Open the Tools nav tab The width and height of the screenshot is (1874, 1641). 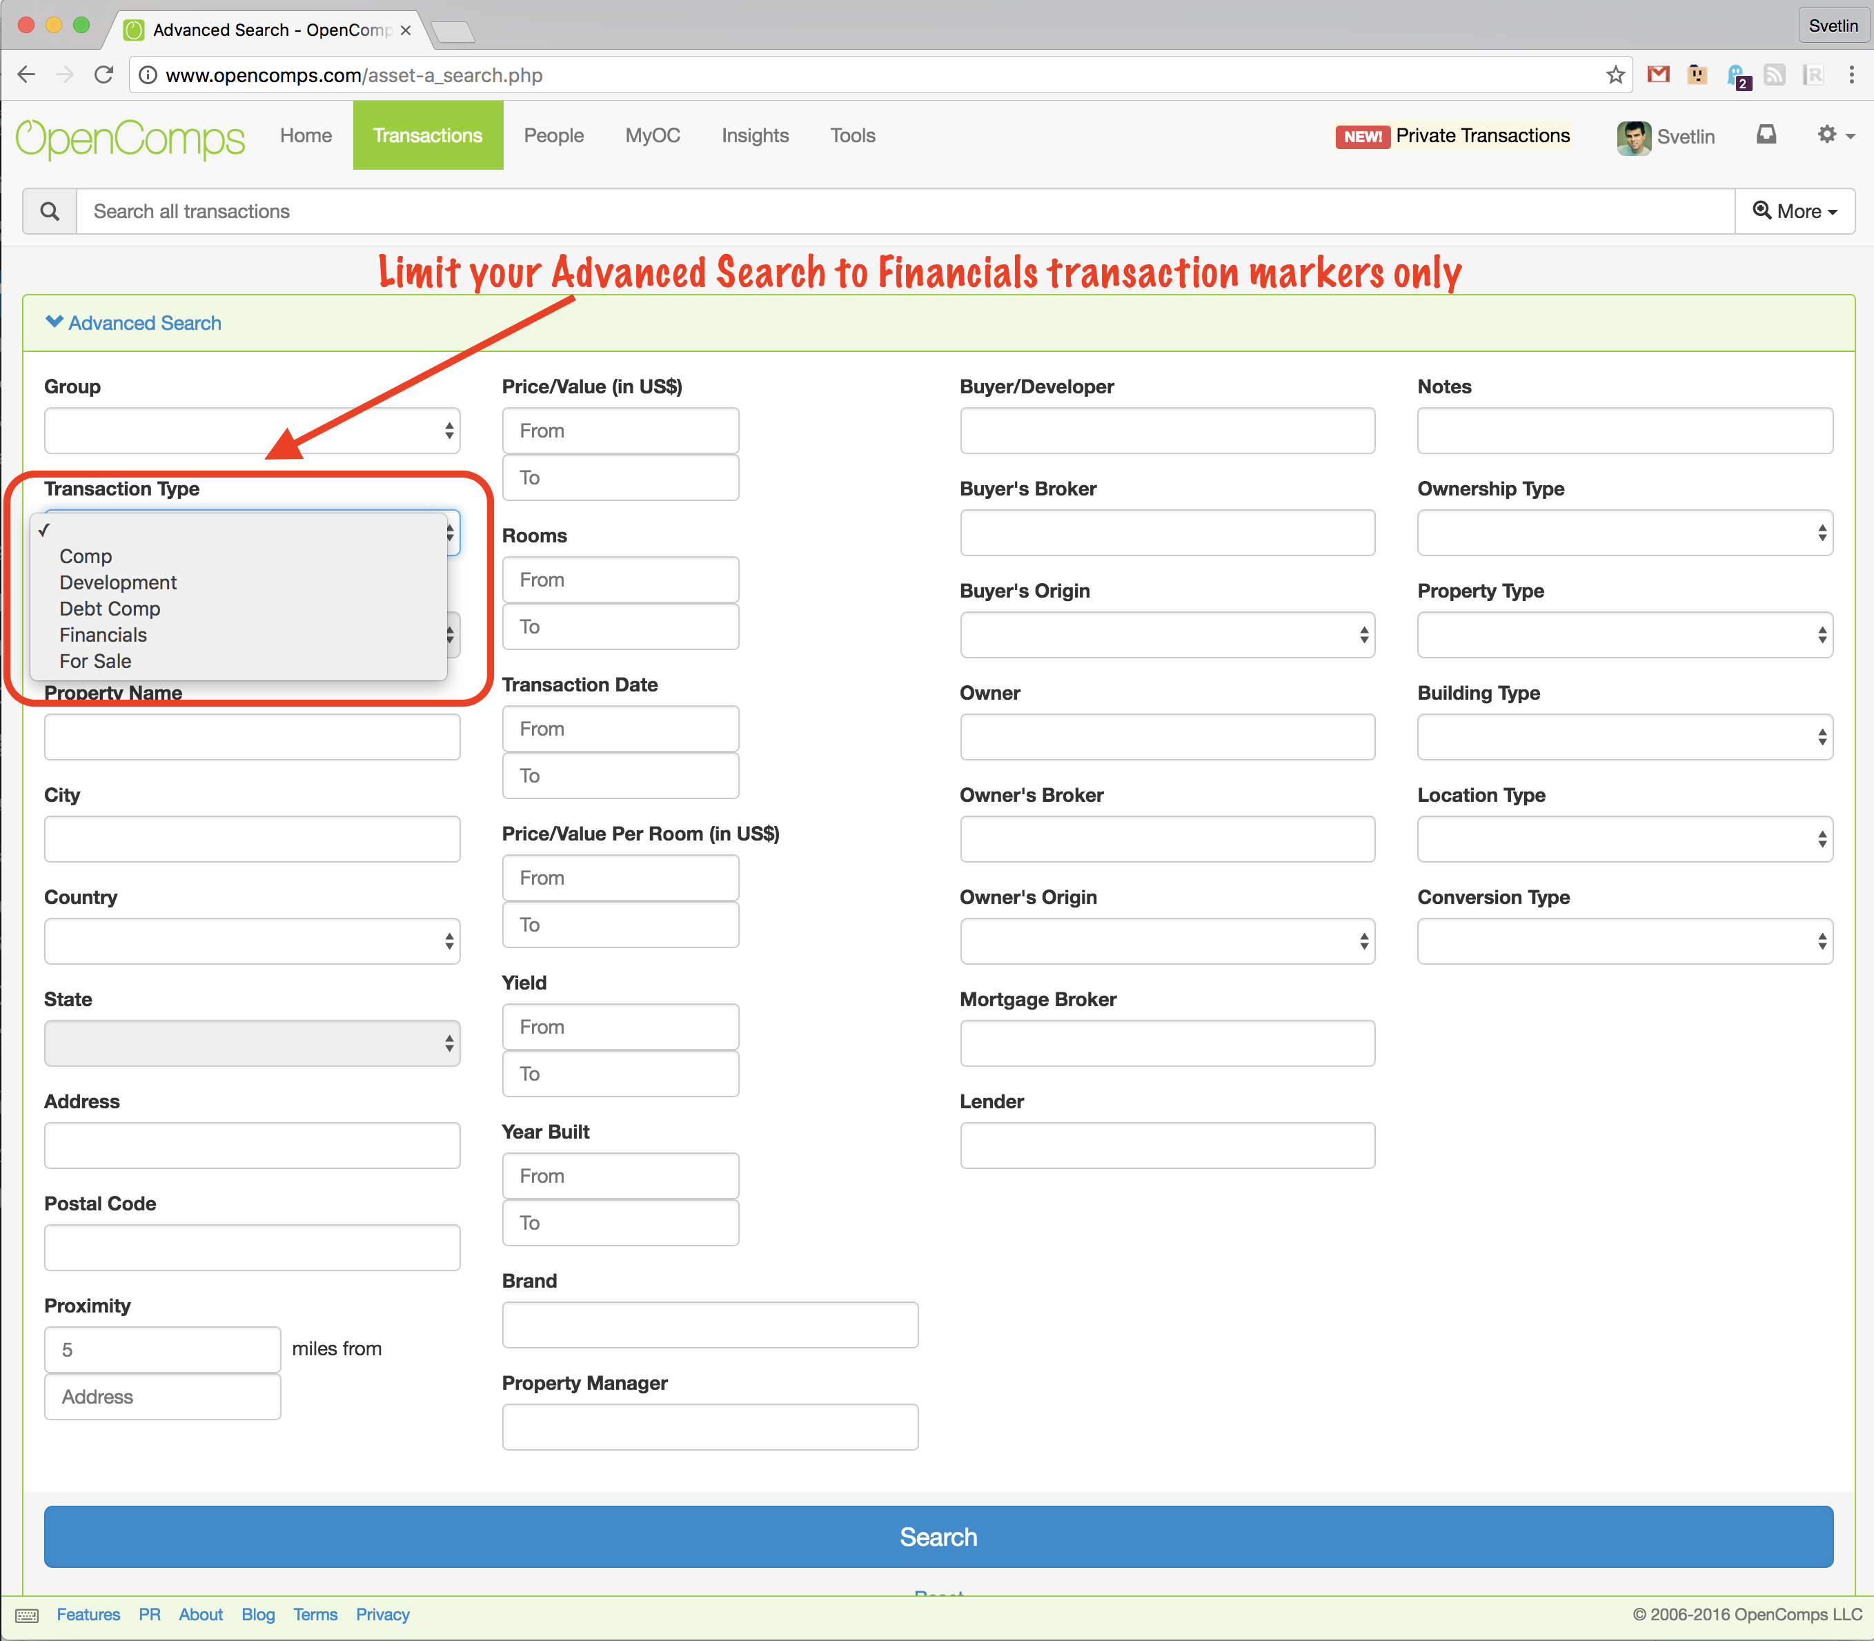[x=852, y=135]
